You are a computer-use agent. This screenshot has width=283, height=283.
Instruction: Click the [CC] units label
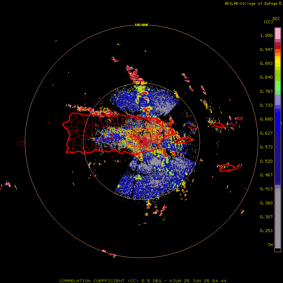point(268,22)
